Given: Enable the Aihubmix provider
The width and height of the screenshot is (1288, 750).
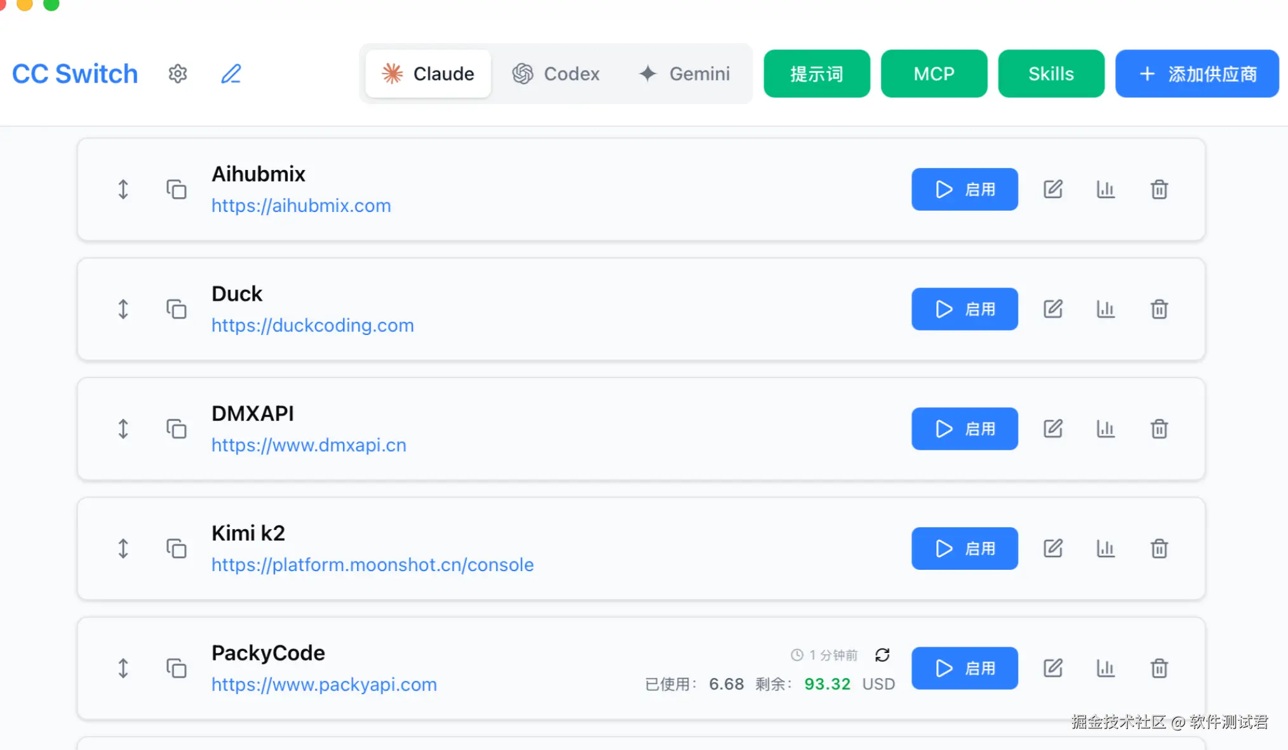Looking at the screenshot, I should point(964,189).
